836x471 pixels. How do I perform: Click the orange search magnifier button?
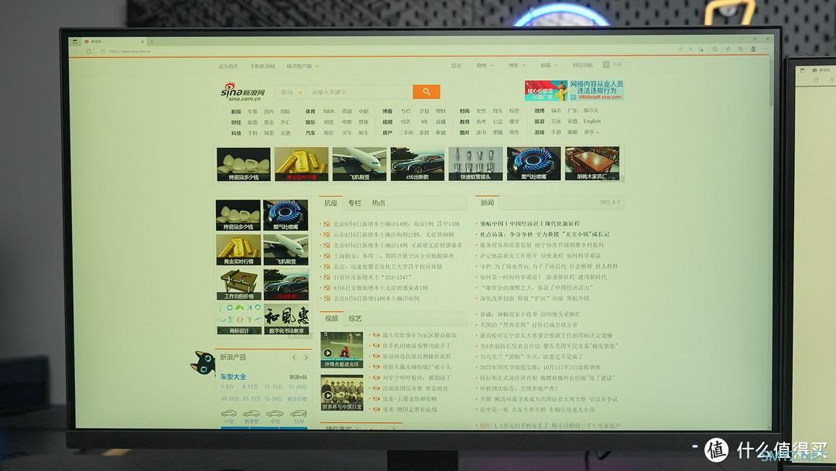426,91
